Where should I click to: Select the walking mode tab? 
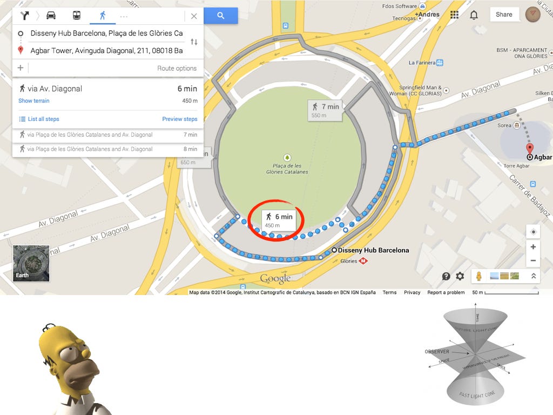103,16
